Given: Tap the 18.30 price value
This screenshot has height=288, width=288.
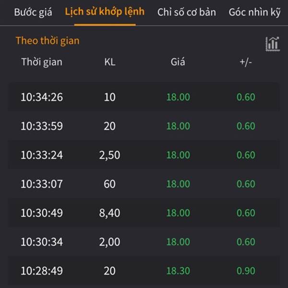Looking at the screenshot, I should (x=178, y=271).
